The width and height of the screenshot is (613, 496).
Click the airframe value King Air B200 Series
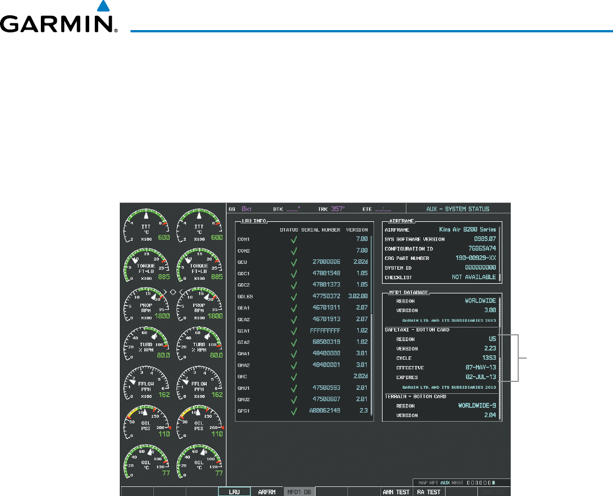pos(468,229)
